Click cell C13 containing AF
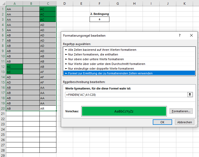 click(x=48, y=72)
